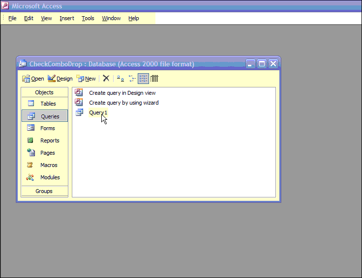362x278 pixels.
Task: Select Pages in Objects pane
Action: point(45,153)
